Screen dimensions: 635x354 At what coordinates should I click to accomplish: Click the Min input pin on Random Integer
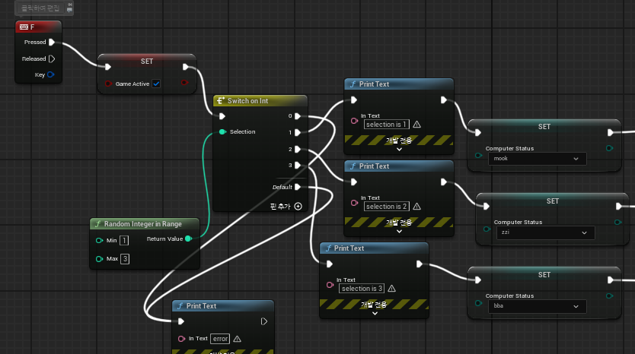(99, 241)
